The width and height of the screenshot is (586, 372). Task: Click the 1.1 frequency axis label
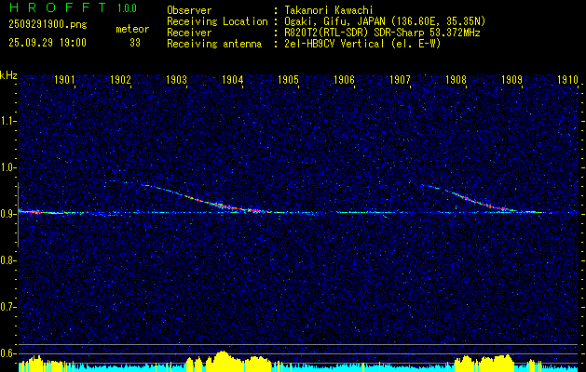coord(8,121)
